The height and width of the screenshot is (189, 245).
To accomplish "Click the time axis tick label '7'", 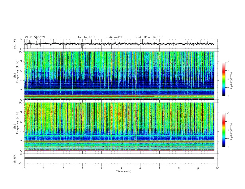I will click(160, 168).
